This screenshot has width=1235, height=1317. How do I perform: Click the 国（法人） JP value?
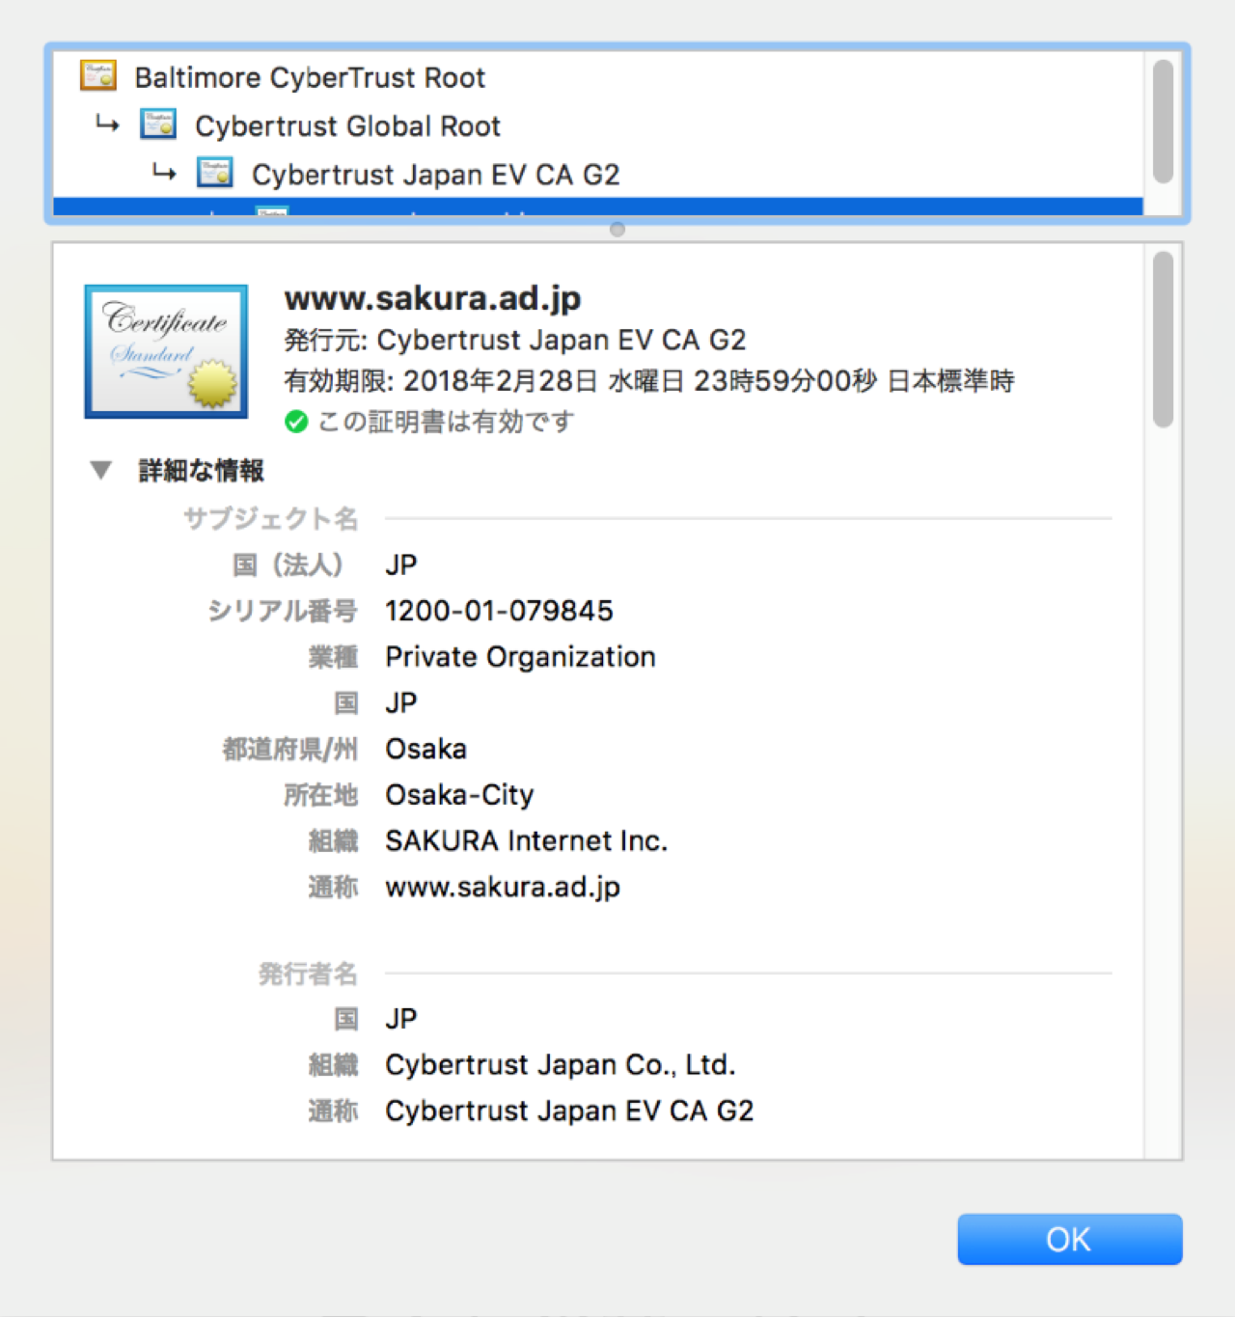401,565
